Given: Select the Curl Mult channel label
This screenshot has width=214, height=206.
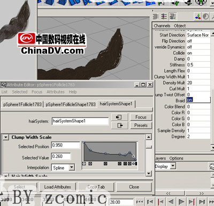Looking at the screenshot, I should [177, 89].
